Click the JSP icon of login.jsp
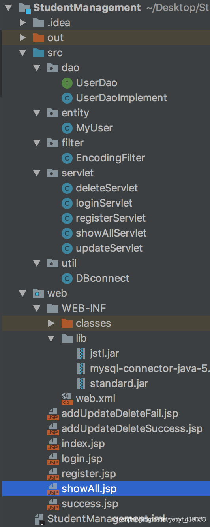The width and height of the screenshot is (210, 527). 53,459
